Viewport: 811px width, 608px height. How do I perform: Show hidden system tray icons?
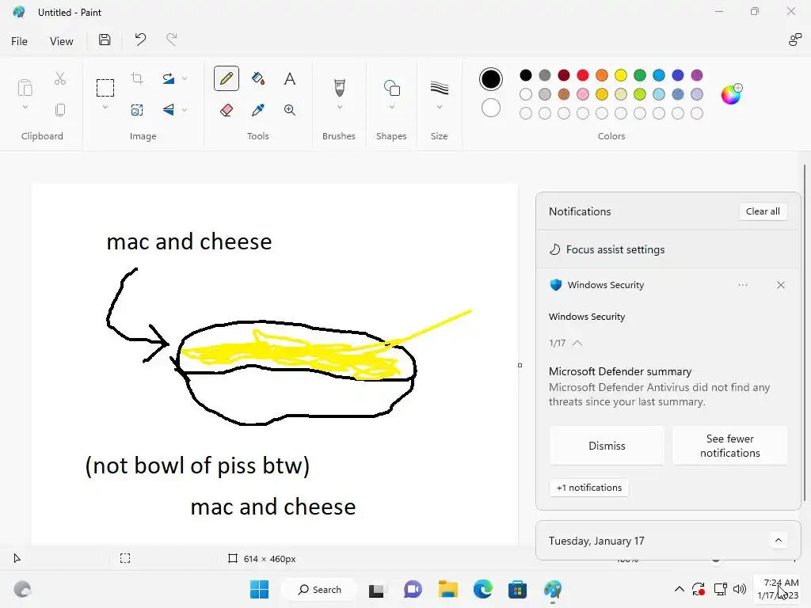[679, 589]
